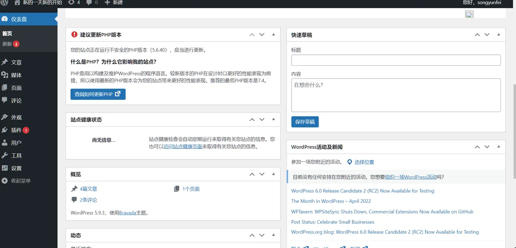The width and height of the screenshot is (516, 248).
Task: Open The Month in WordPress April 2022
Action: click(x=331, y=201)
